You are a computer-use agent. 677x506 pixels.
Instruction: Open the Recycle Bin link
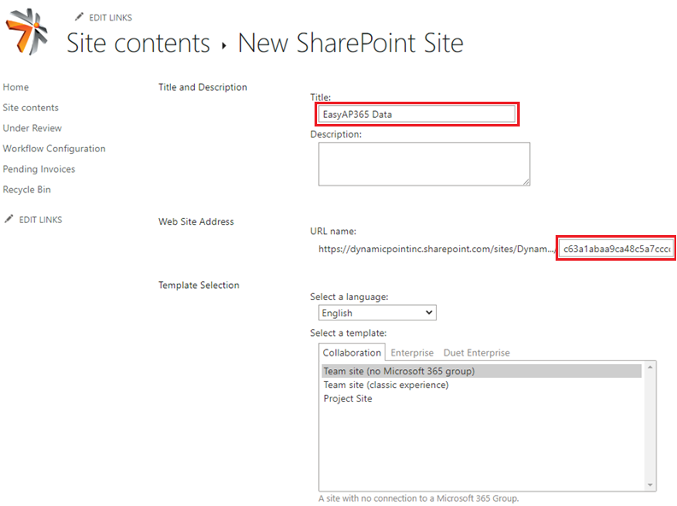click(26, 190)
